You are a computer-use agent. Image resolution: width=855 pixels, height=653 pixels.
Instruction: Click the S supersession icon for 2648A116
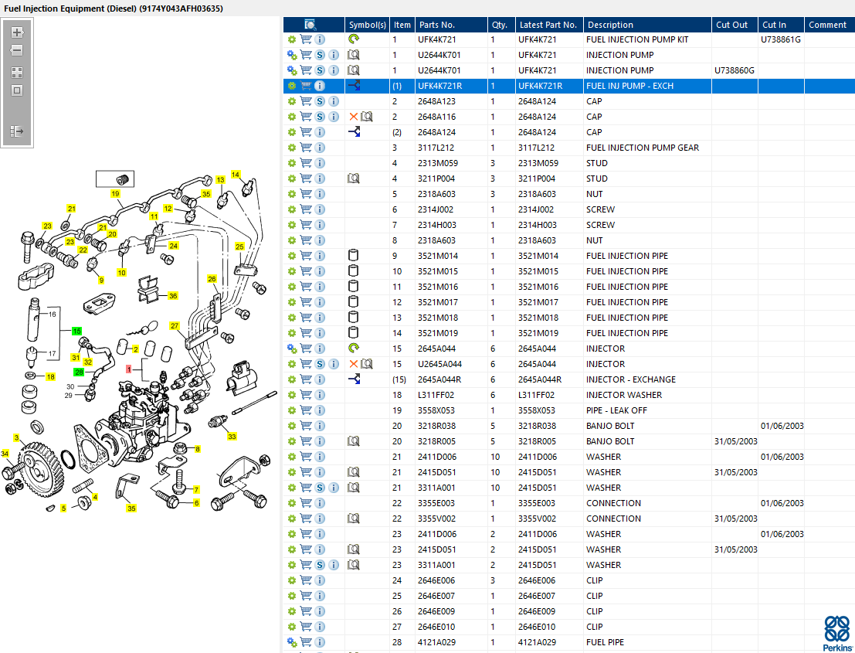pyautogui.click(x=320, y=117)
